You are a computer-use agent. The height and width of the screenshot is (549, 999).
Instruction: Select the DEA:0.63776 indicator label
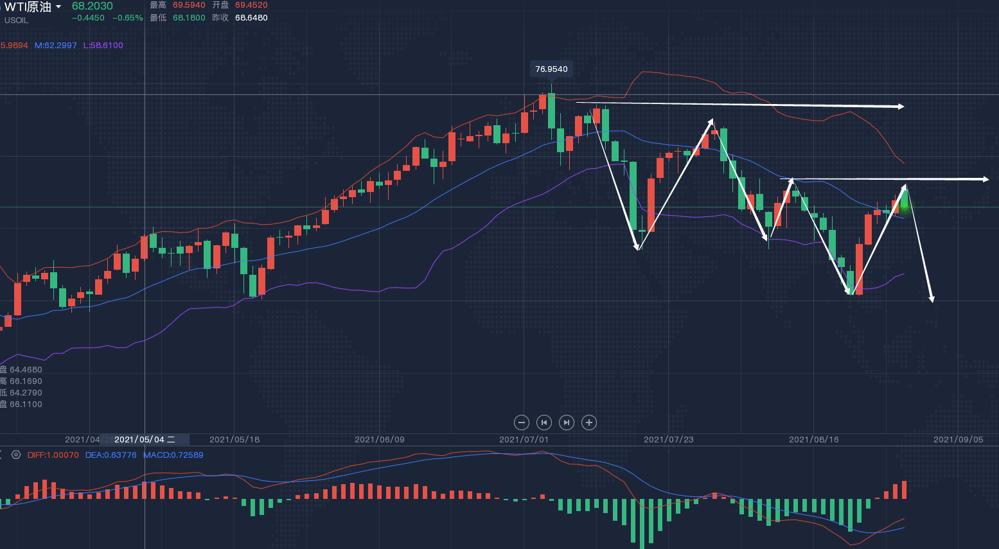pos(111,455)
